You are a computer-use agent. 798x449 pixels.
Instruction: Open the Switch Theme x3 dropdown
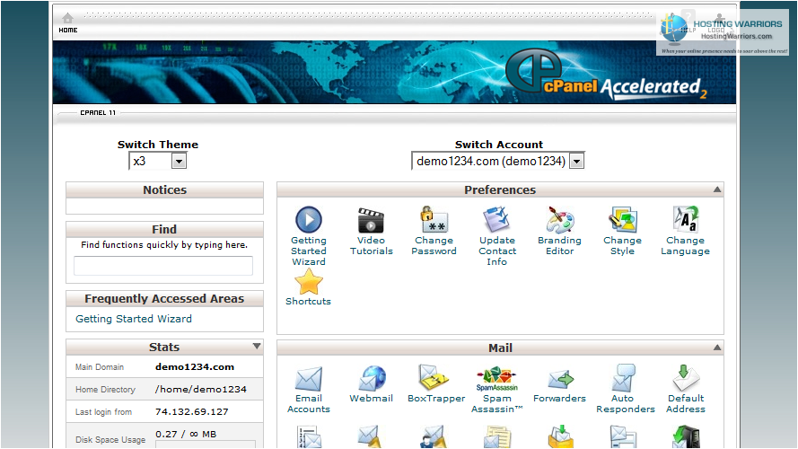pos(158,162)
